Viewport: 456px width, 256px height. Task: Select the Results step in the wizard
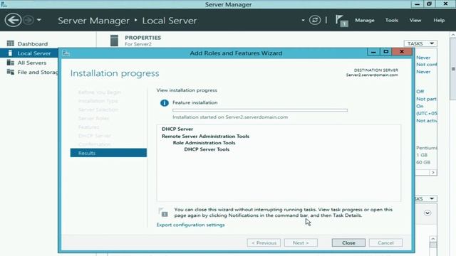click(108, 153)
